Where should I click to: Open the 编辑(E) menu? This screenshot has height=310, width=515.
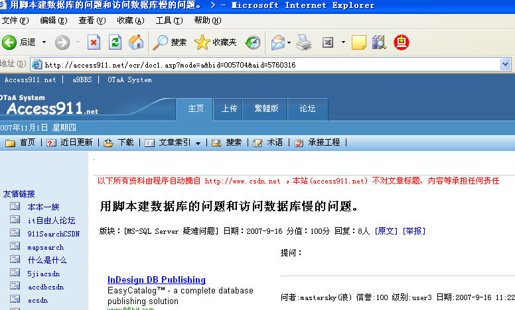pyautogui.click(x=54, y=21)
